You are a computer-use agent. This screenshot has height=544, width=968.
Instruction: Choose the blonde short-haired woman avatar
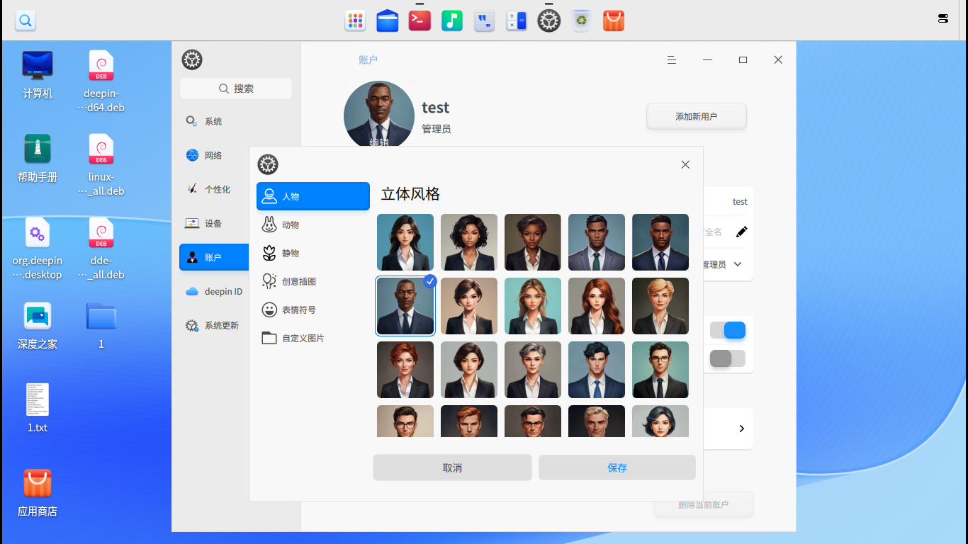(x=660, y=306)
